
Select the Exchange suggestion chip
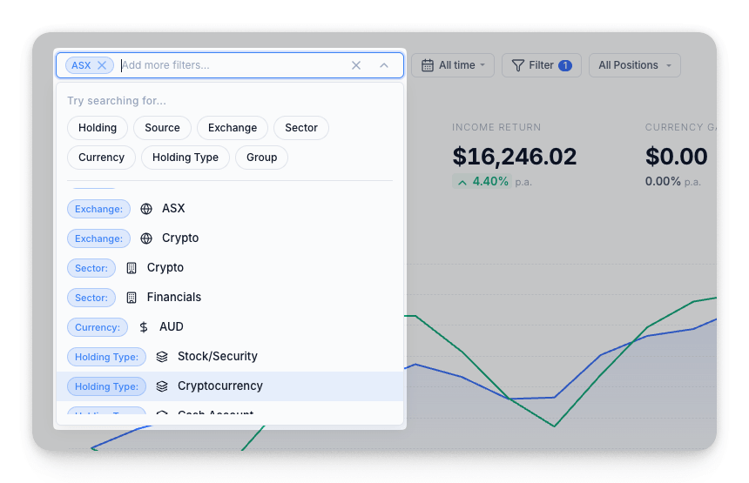[233, 128]
